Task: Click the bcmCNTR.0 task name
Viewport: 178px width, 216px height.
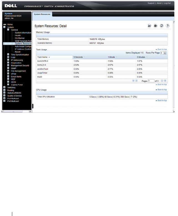Action: (43, 61)
